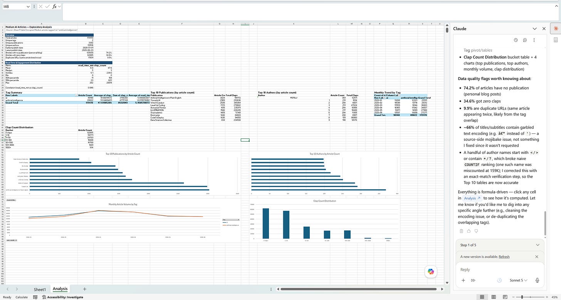Open the Sonnet 5 model dropdown

click(519, 280)
